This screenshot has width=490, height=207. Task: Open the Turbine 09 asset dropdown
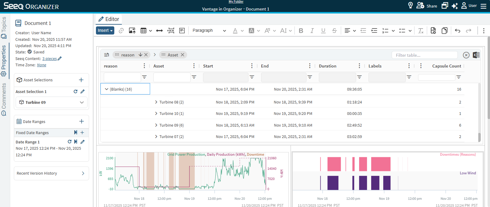[x=82, y=102]
